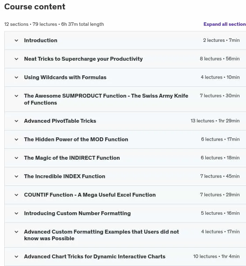Open chevron beside Advanced Custom Formatting Examples

coord(16,232)
